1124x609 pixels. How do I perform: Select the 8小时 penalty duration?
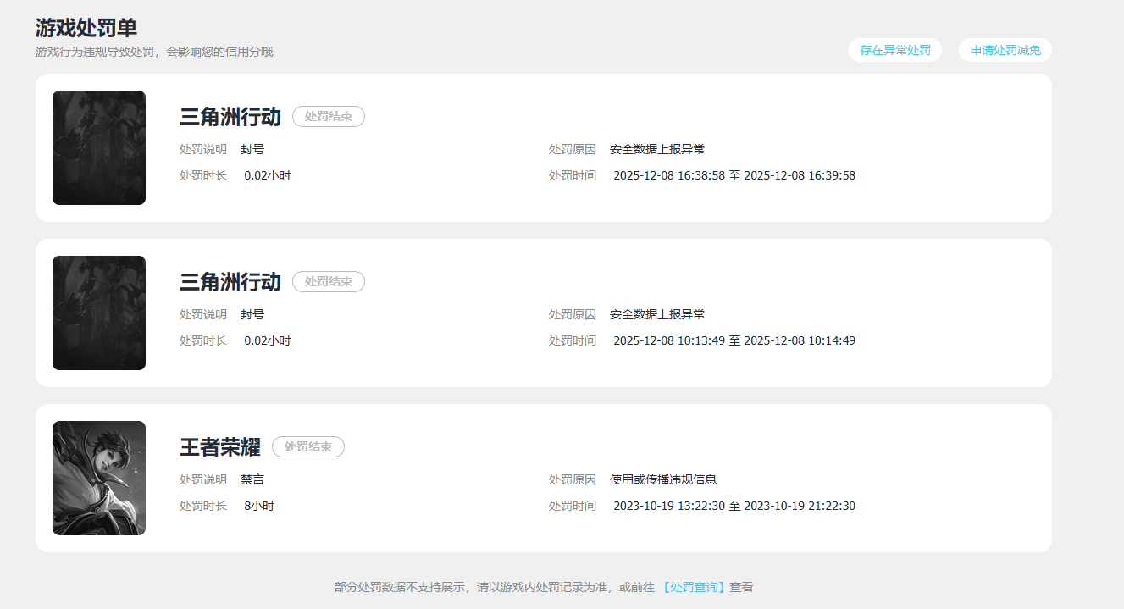(259, 506)
